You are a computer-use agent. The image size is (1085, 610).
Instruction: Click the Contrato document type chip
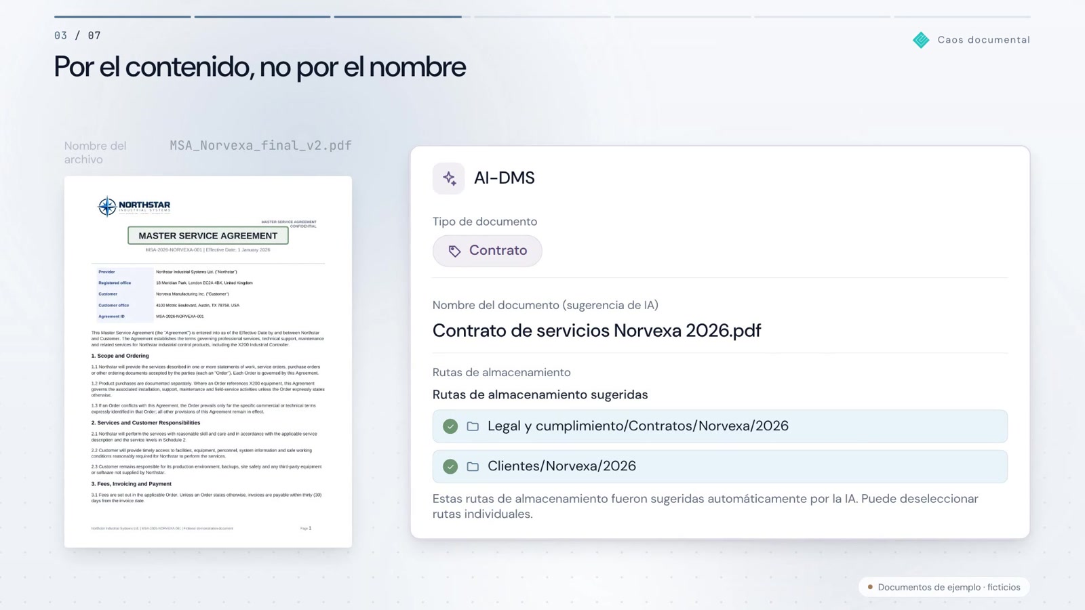point(487,251)
